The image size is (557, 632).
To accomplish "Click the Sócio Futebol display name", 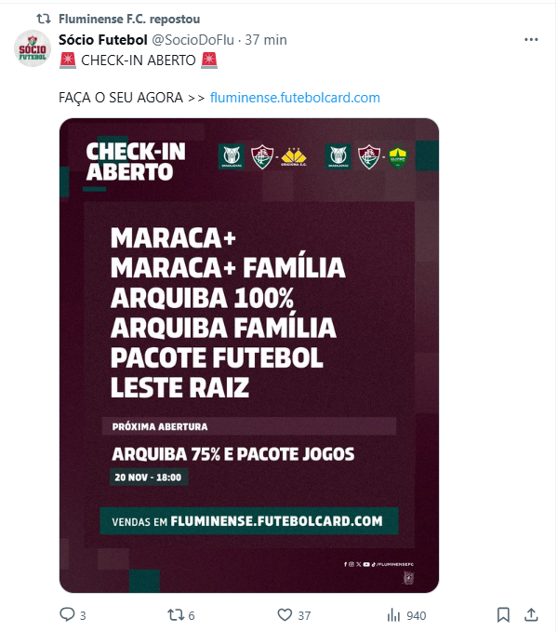I will pos(103,40).
